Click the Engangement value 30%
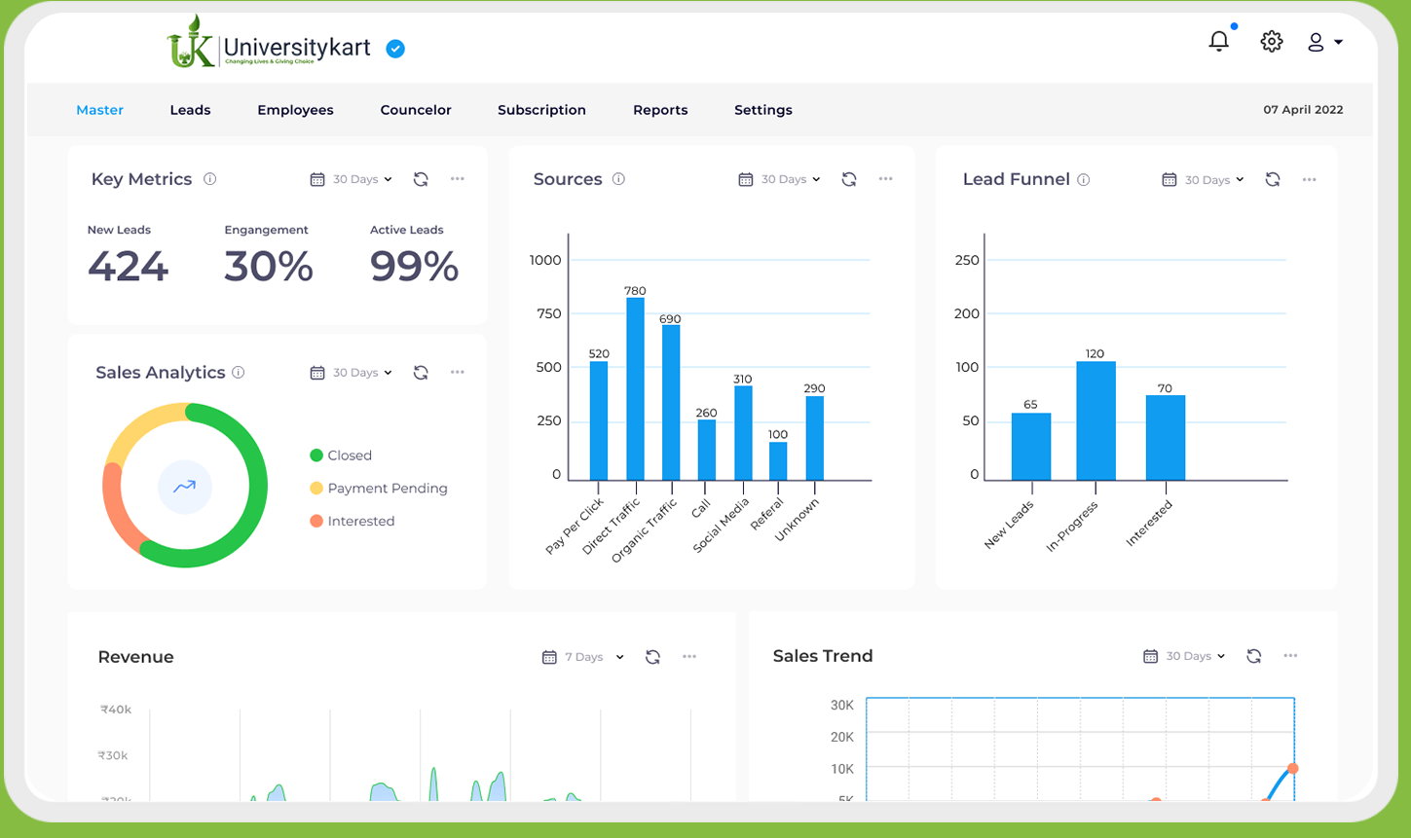Screen dimensions: 1411x838 [x=269, y=266]
